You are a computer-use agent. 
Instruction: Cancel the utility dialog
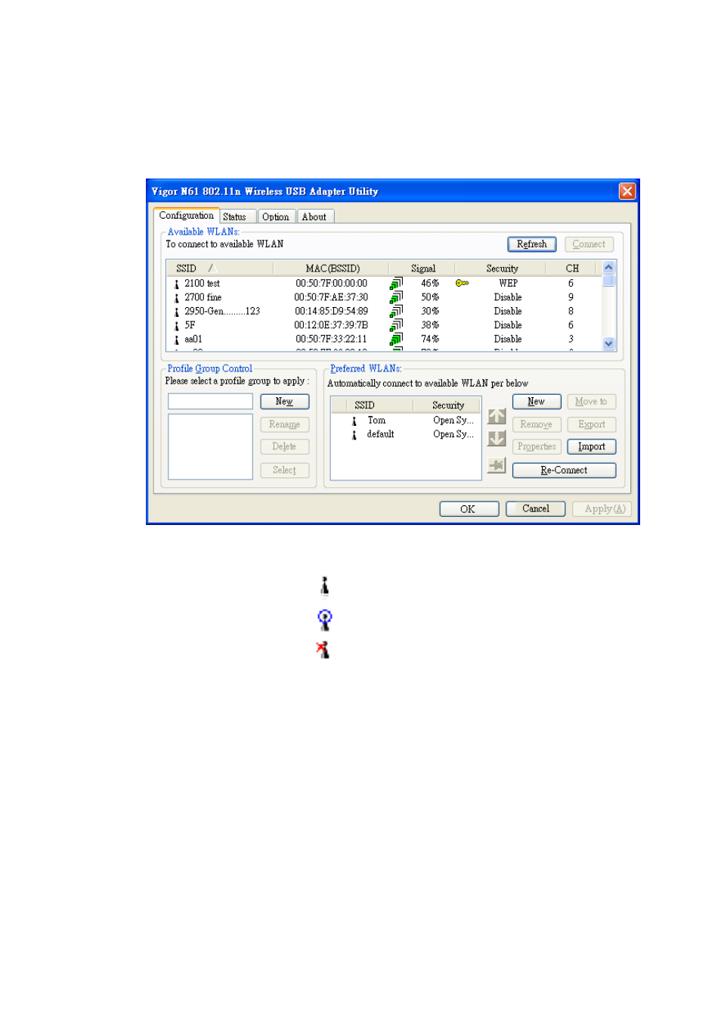coord(536,509)
